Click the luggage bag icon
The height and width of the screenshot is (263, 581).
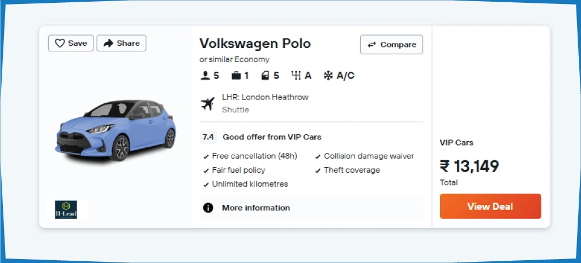coord(236,76)
